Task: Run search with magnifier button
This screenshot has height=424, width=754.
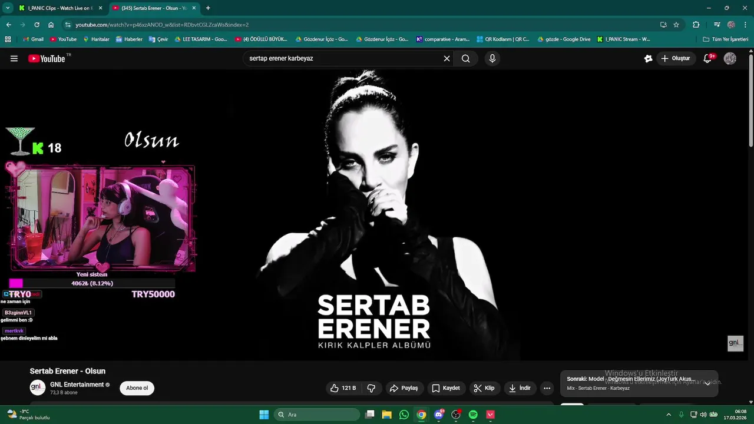Action: click(x=466, y=58)
